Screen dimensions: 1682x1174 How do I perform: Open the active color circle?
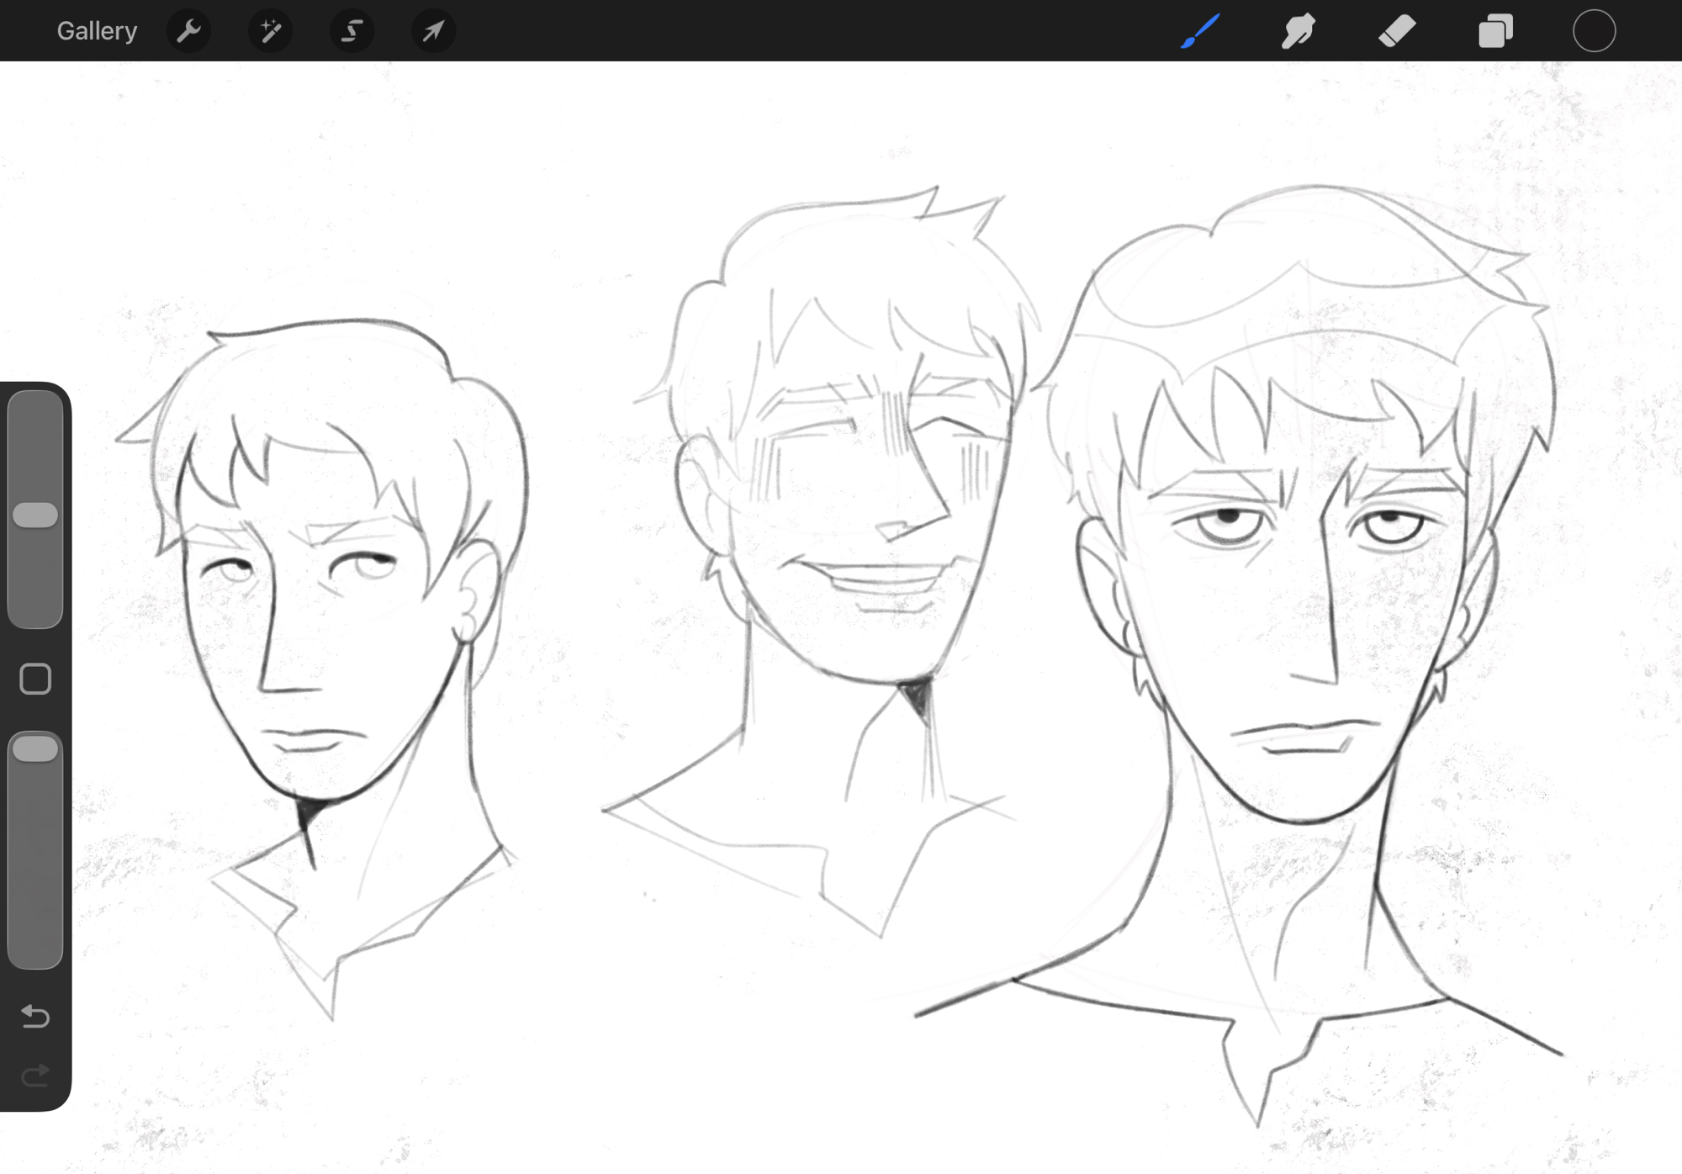click(x=1594, y=31)
